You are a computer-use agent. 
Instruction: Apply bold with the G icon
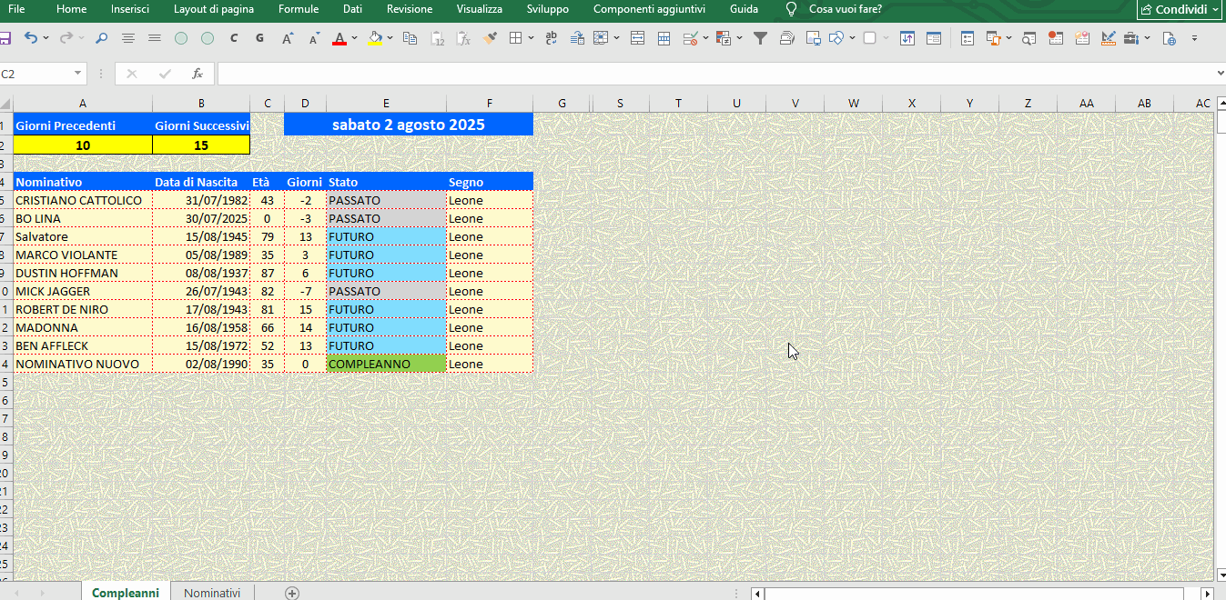(260, 38)
